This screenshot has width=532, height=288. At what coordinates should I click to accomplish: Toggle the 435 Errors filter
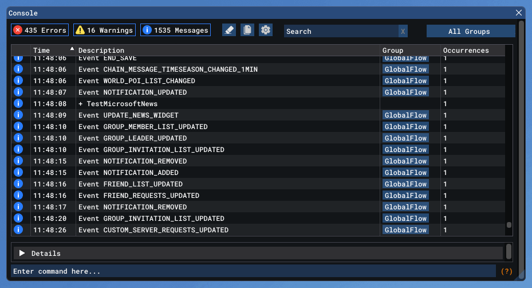tap(40, 30)
